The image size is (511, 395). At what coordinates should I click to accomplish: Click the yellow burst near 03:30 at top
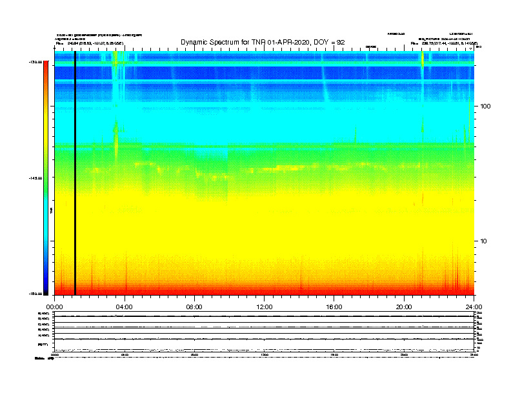pyautogui.click(x=115, y=59)
